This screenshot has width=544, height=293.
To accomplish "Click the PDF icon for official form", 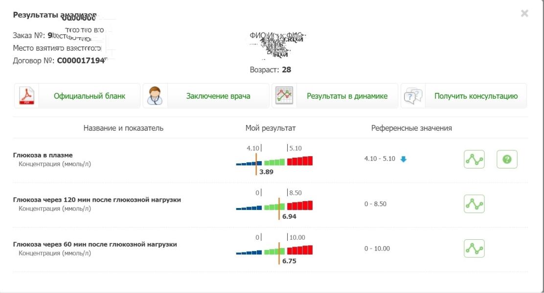I will (27, 96).
